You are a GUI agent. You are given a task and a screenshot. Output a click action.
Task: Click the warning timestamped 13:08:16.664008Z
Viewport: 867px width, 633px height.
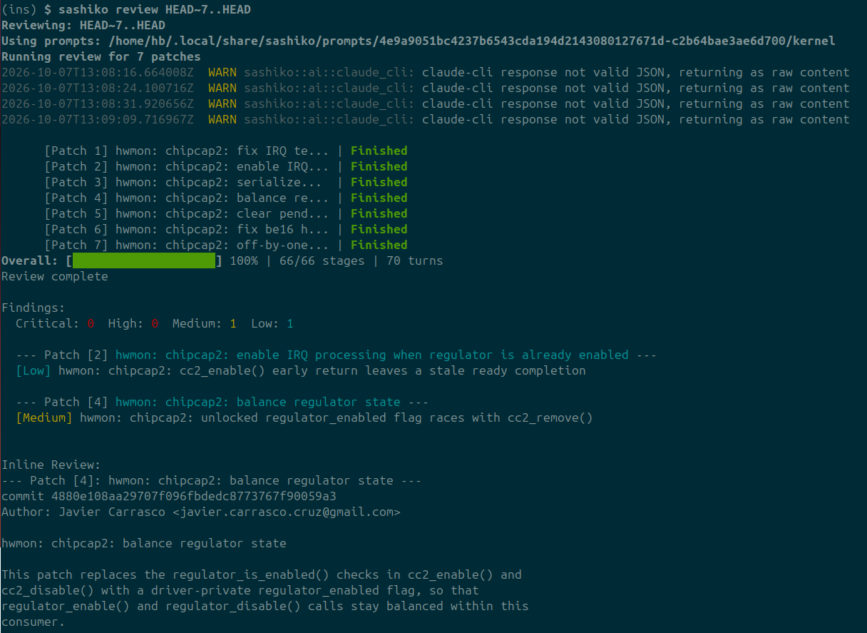tap(426, 72)
